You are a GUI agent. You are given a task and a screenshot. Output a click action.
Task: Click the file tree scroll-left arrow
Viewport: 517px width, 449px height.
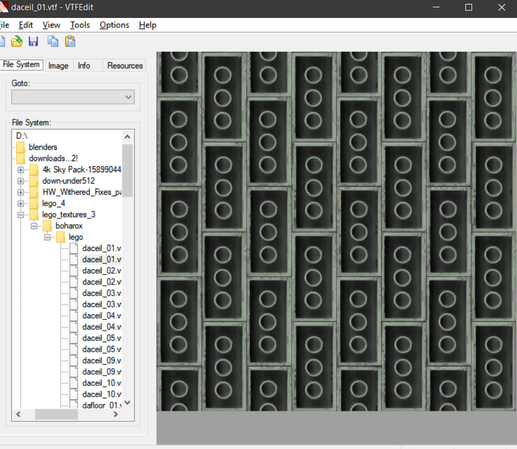[x=19, y=414]
